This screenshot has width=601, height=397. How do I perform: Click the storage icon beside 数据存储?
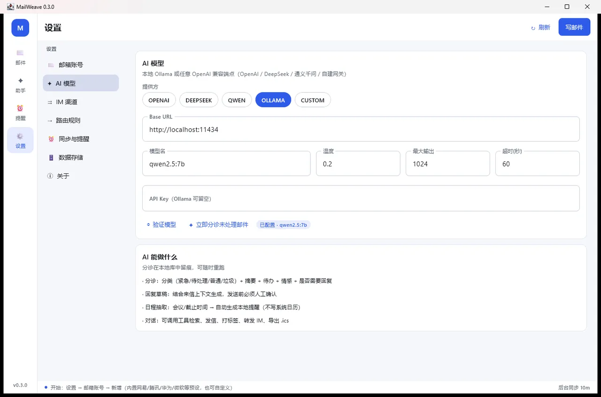pos(51,157)
